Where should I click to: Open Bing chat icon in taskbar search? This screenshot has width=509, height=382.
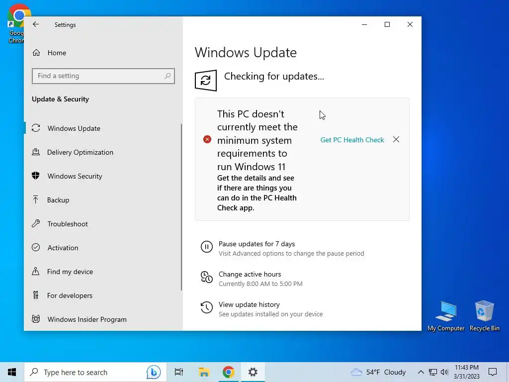[154, 372]
